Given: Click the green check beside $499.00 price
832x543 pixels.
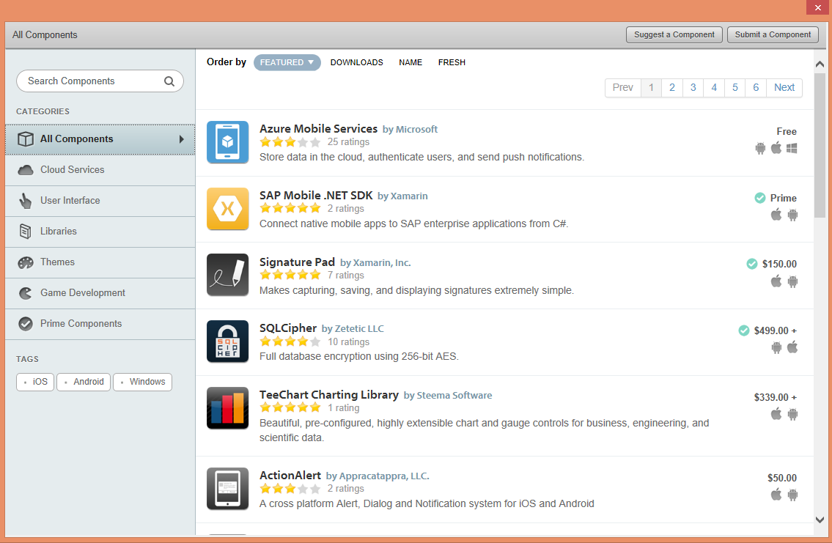Looking at the screenshot, I should pyautogui.click(x=744, y=330).
